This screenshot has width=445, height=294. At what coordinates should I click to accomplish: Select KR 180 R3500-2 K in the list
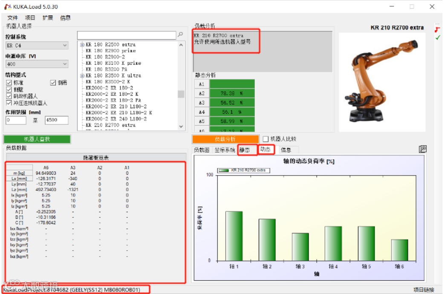(x=108, y=82)
